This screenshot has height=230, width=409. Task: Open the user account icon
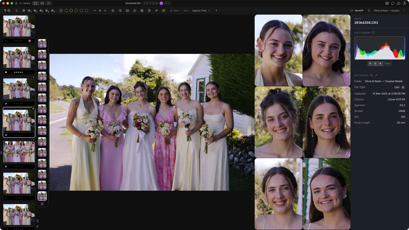405,3
